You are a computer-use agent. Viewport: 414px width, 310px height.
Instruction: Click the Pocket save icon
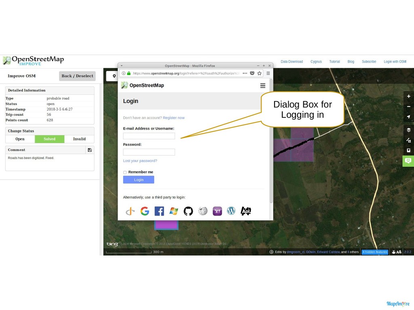point(252,73)
